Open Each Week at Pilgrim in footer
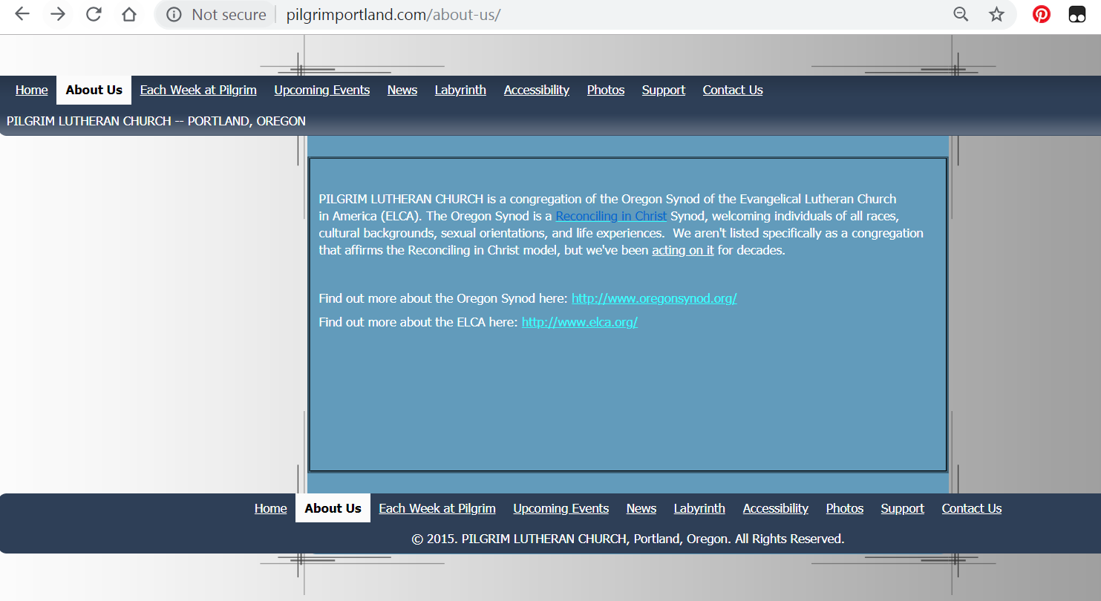 coord(437,508)
